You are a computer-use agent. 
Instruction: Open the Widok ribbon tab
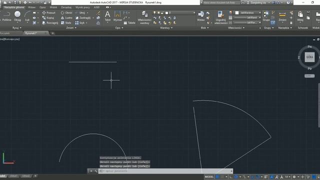[53, 7]
